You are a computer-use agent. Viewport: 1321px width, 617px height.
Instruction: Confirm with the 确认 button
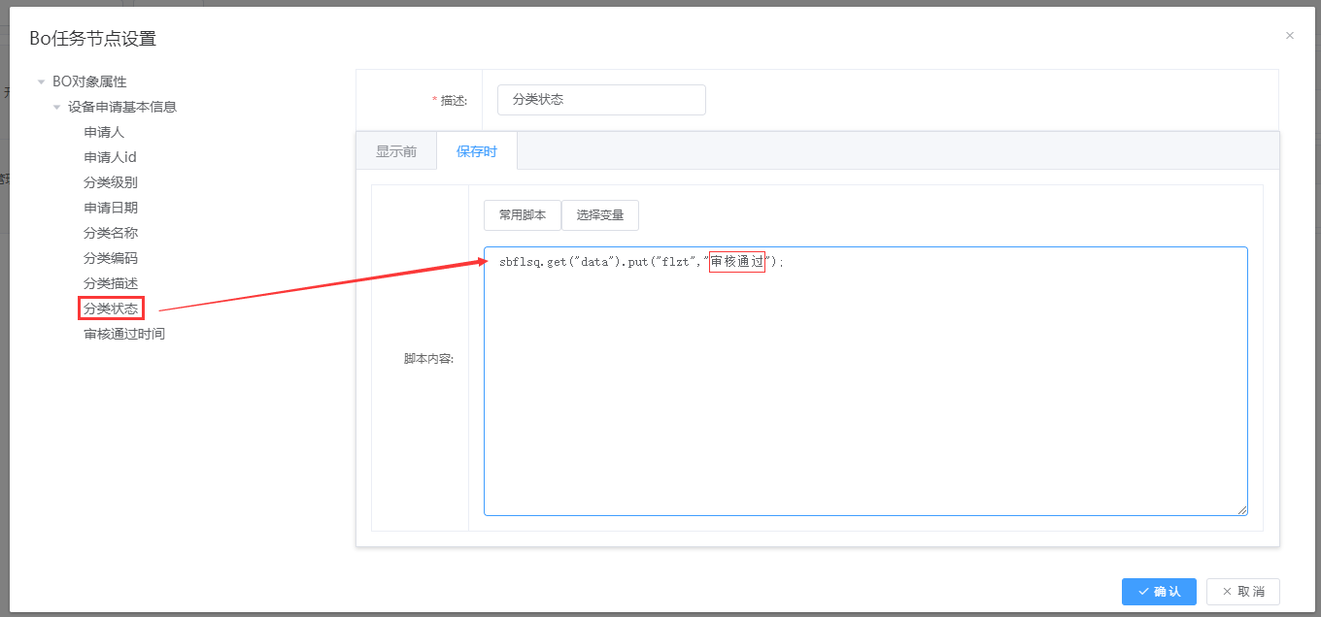[x=1159, y=592]
